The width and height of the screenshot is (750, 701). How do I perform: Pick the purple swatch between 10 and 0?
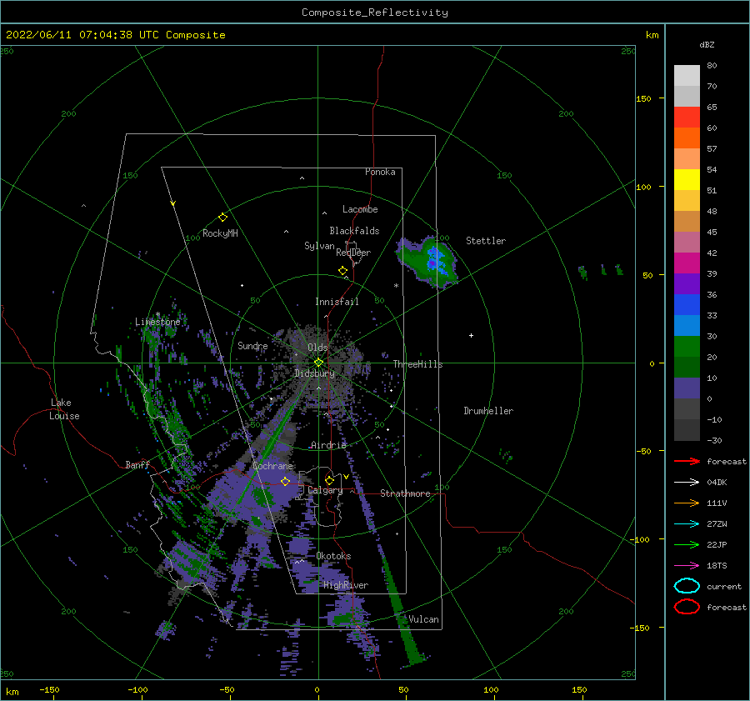click(x=687, y=388)
